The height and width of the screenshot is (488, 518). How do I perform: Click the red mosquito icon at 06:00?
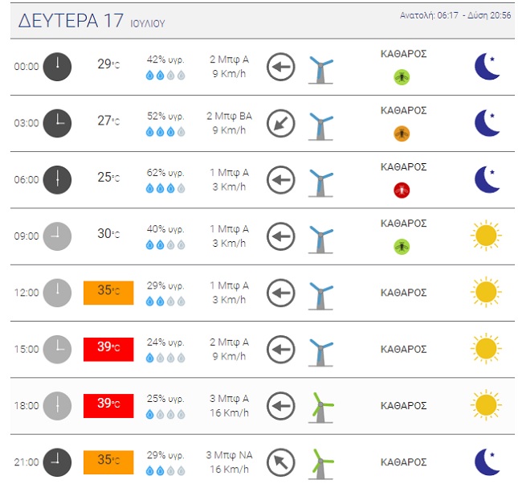(x=402, y=190)
